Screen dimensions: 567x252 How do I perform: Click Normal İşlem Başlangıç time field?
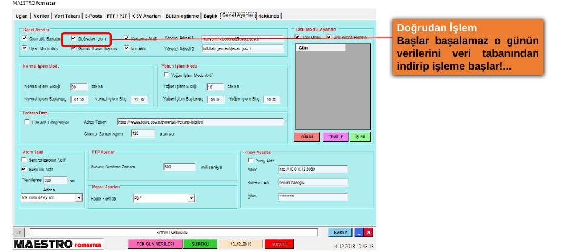coord(79,99)
